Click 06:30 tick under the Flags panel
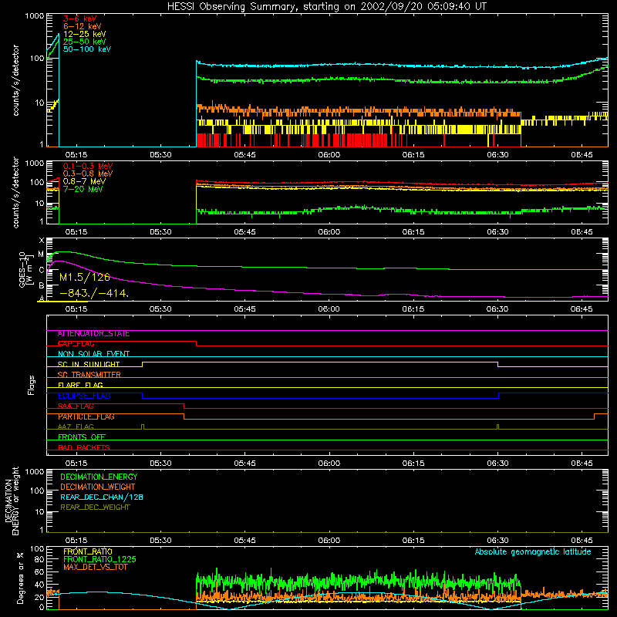Image resolution: width=617 pixels, height=617 pixels. pos(497,464)
